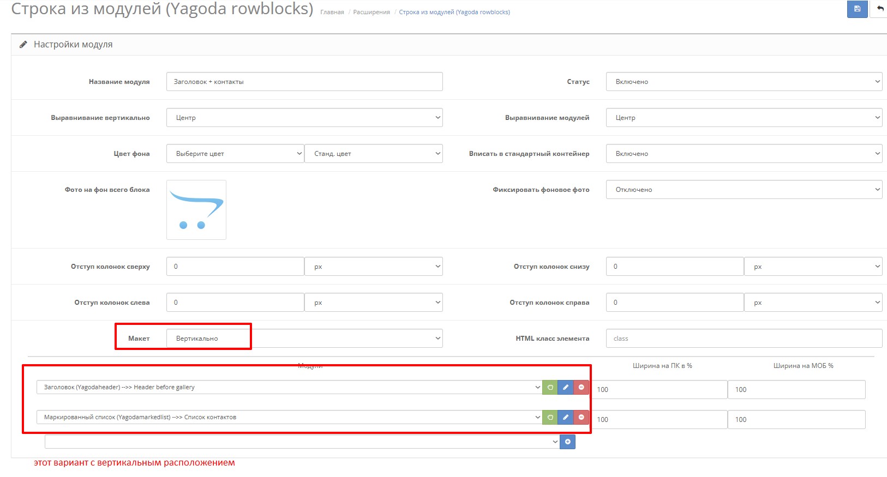Image resolution: width=887 pixels, height=477 pixels.
Task: Click the back arrow button at top right
Action: coord(879,9)
